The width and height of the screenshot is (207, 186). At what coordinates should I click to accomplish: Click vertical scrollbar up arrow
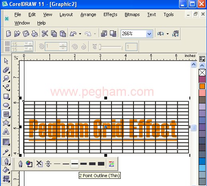point(193,65)
